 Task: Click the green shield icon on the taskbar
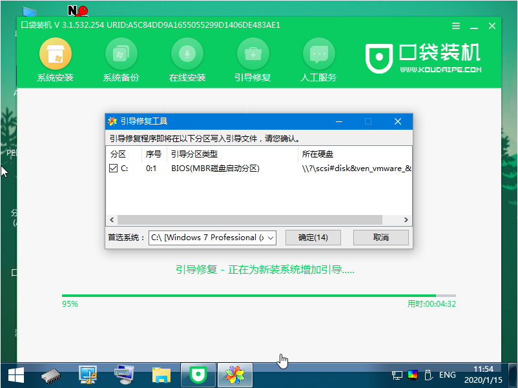click(199, 374)
